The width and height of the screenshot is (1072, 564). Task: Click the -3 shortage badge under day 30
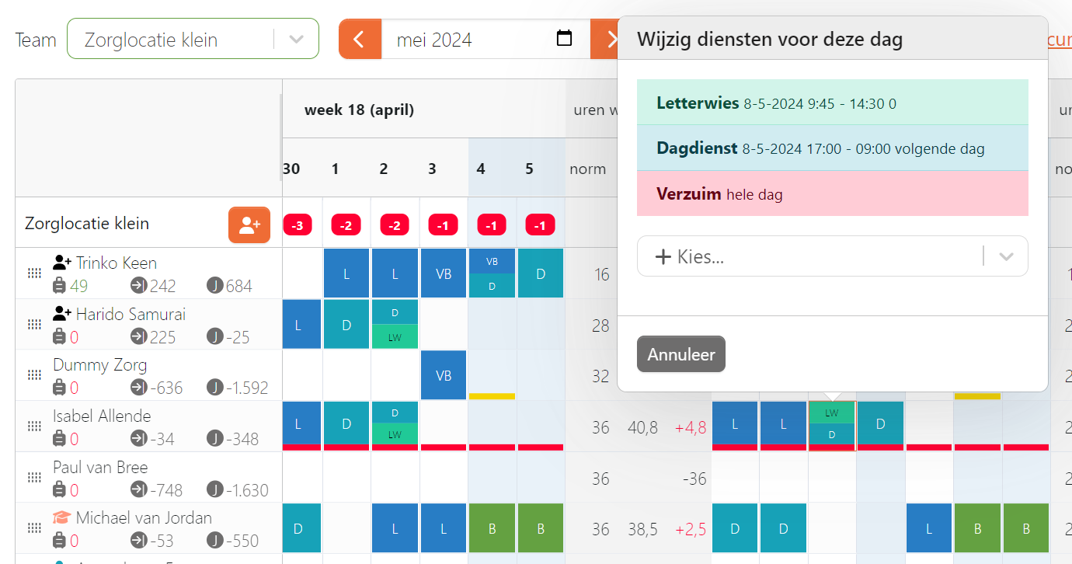[x=298, y=225]
